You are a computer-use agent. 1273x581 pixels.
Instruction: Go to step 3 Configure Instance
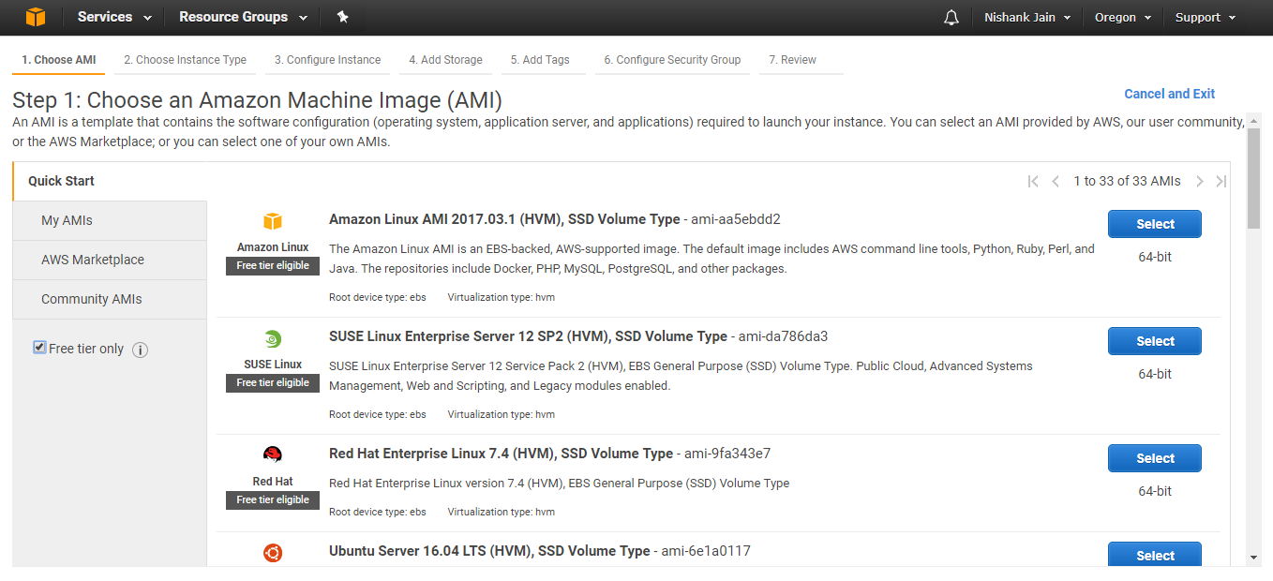click(x=328, y=60)
